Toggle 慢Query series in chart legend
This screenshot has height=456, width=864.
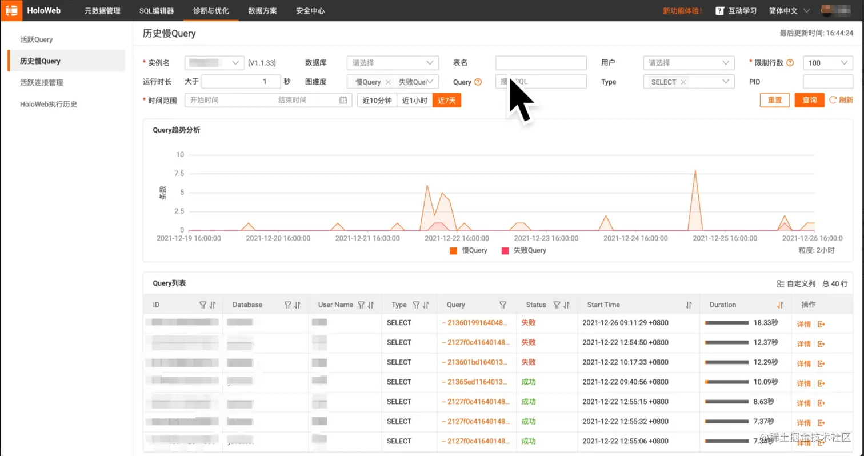[469, 250]
